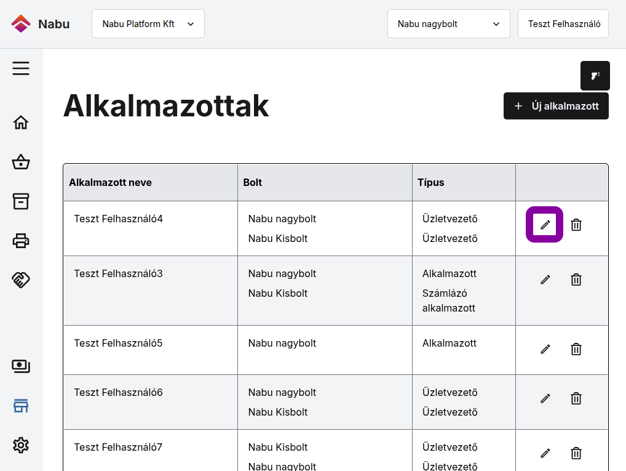Screen dimensions: 626x471
Task: Edit employee Teszt Felhasználó7
Action: click(545, 453)
